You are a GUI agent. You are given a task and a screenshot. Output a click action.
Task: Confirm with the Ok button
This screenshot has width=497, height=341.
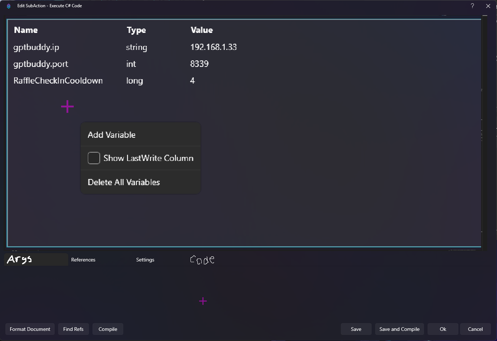[x=443, y=329]
